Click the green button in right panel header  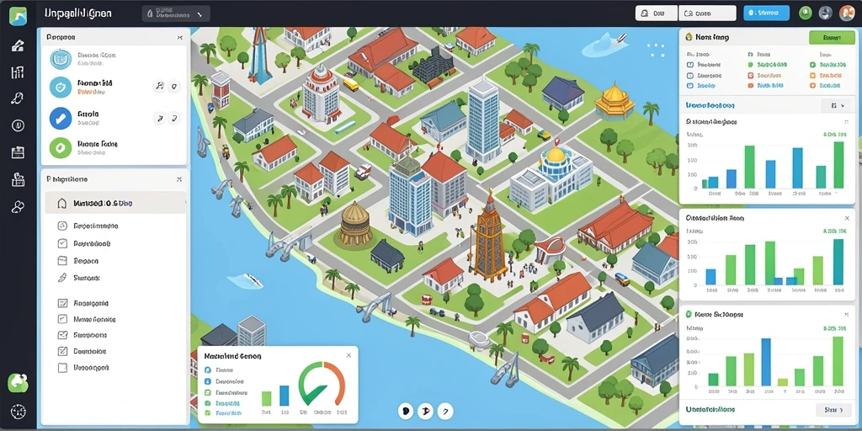pyautogui.click(x=831, y=37)
